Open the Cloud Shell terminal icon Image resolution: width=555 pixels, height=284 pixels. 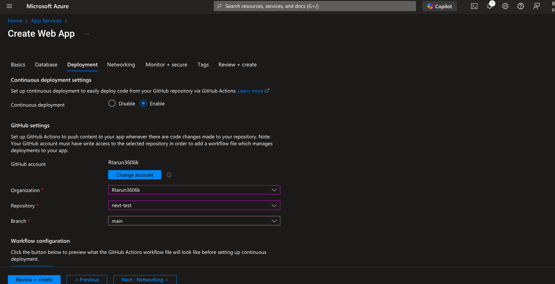tap(474, 6)
